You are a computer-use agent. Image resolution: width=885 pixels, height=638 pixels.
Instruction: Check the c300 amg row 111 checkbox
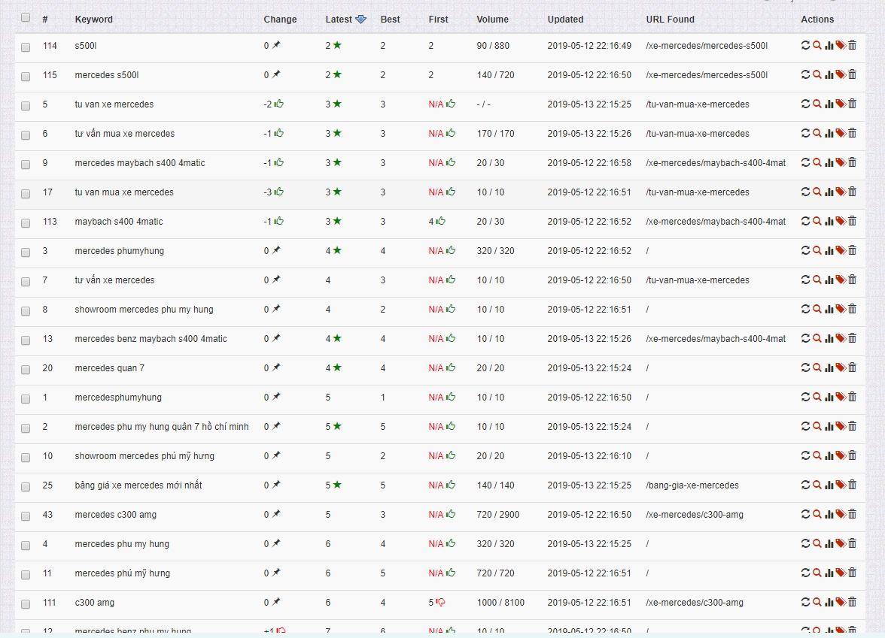(26, 604)
